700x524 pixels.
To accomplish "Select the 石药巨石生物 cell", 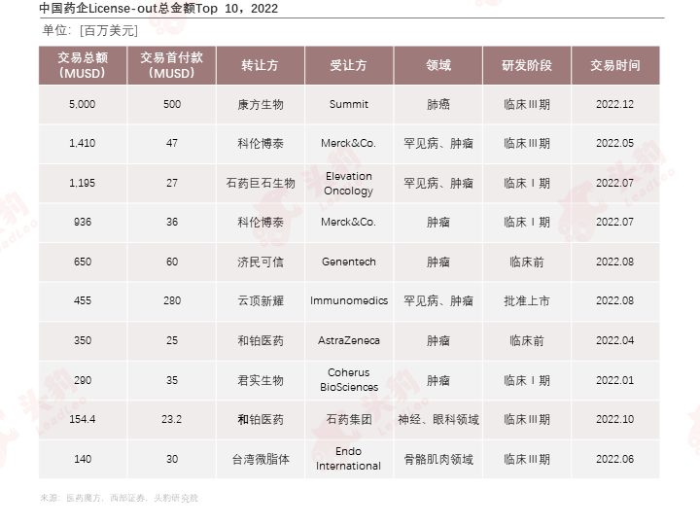I will (261, 183).
